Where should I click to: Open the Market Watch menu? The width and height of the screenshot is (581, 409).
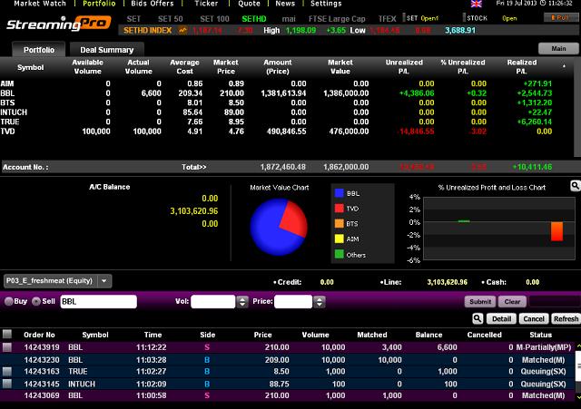(x=40, y=4)
